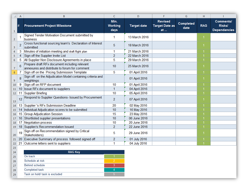This screenshot has height=194, width=251.
Task: Select target date '04 July 2016'
Action: [x=138, y=143]
